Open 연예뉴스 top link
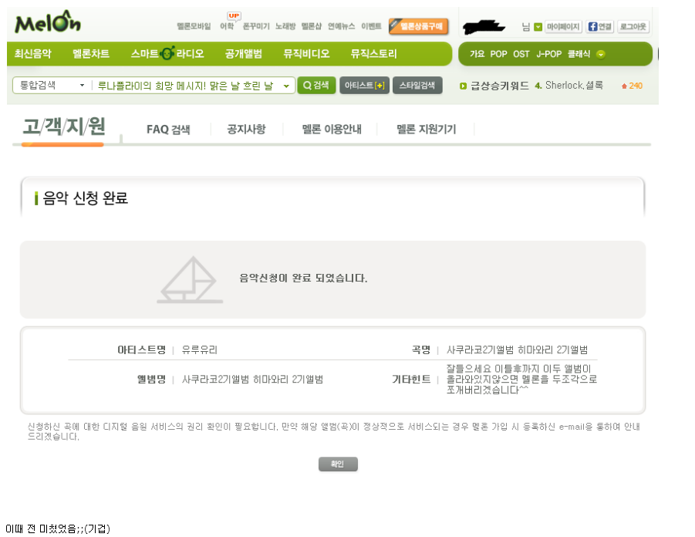695x537 pixels. (341, 26)
